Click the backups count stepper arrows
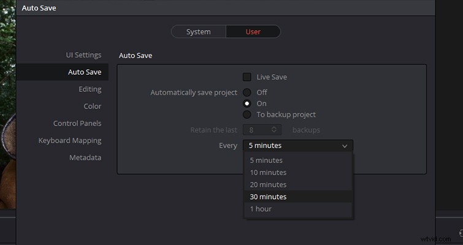 (274, 129)
